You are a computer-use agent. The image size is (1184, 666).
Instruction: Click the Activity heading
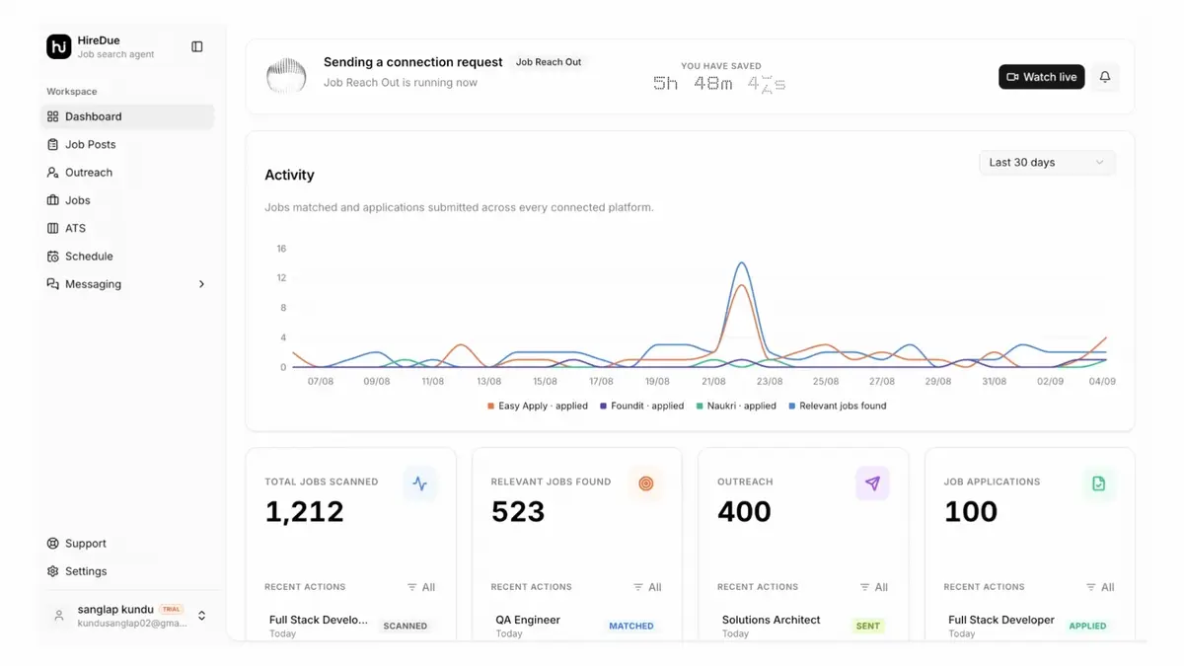[289, 175]
